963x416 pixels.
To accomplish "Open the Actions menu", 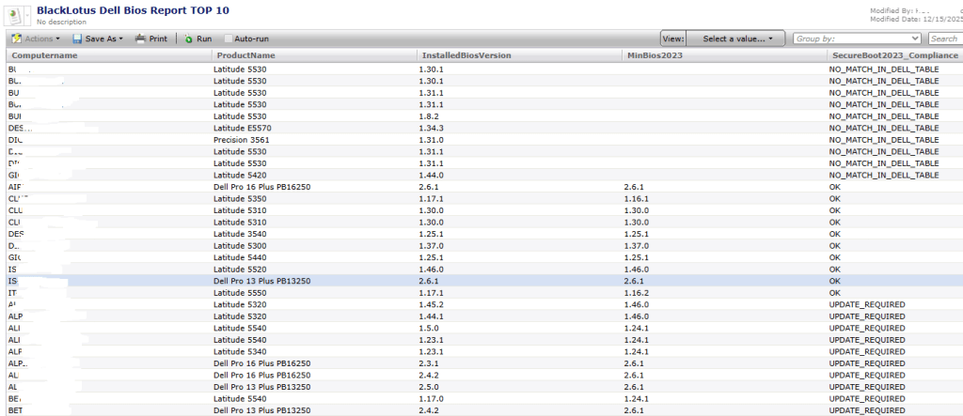I will coord(36,39).
